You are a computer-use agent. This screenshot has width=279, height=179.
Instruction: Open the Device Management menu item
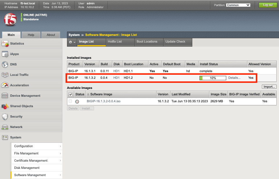click(x=31, y=96)
